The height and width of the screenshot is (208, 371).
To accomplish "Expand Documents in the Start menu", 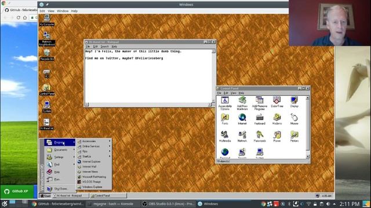I will tap(60, 150).
